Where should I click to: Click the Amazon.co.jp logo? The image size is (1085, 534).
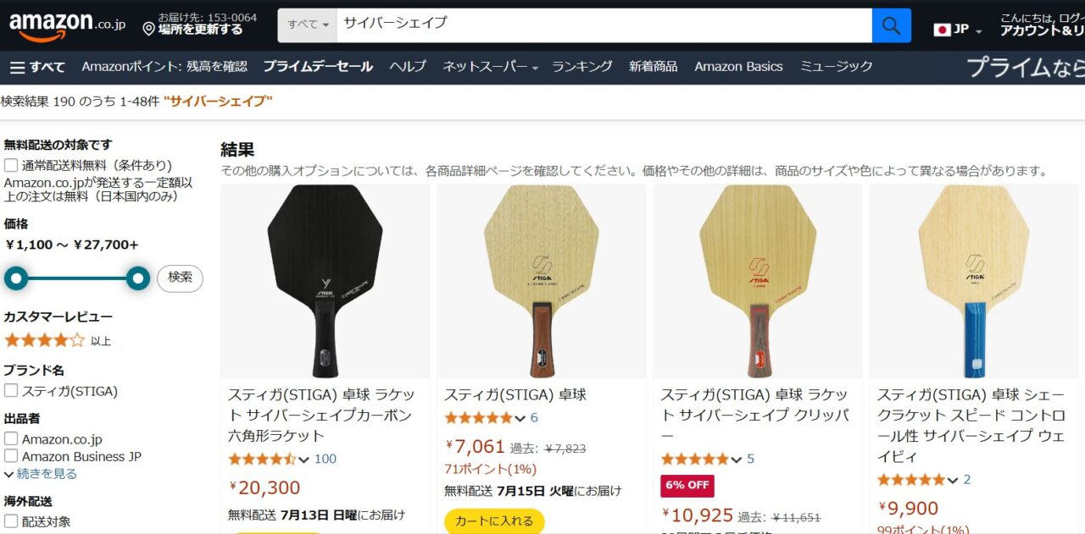click(x=67, y=26)
